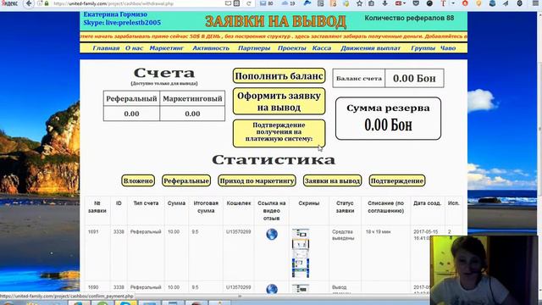Go to Маркетинг in the navigation

pos(166,48)
